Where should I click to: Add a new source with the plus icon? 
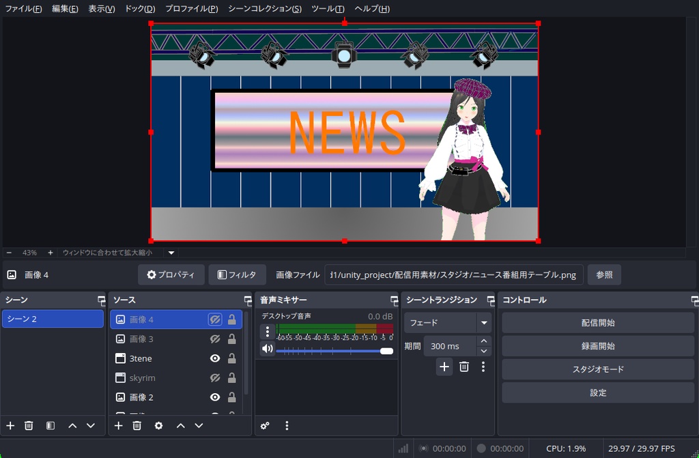coord(117,425)
